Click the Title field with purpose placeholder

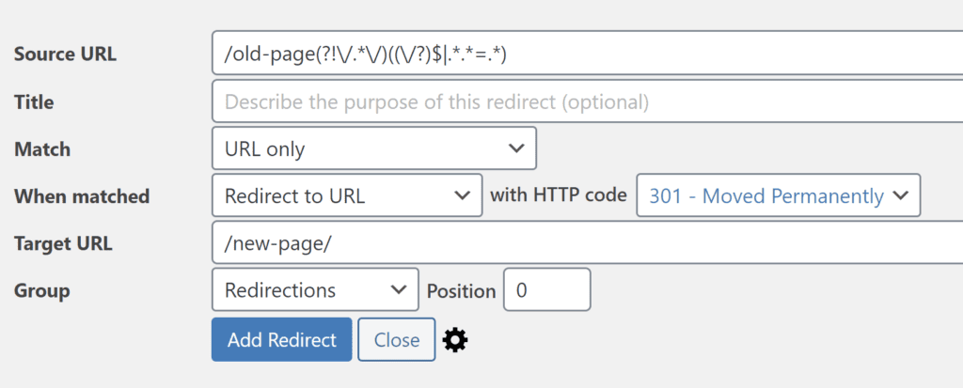point(587,101)
